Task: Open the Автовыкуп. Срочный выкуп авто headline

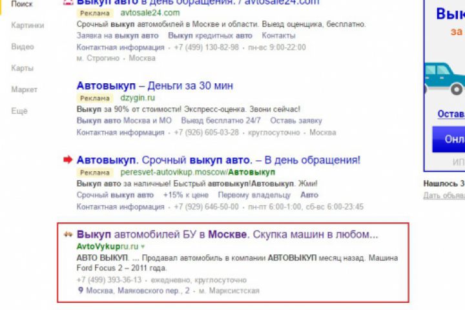Action: pos(218,160)
